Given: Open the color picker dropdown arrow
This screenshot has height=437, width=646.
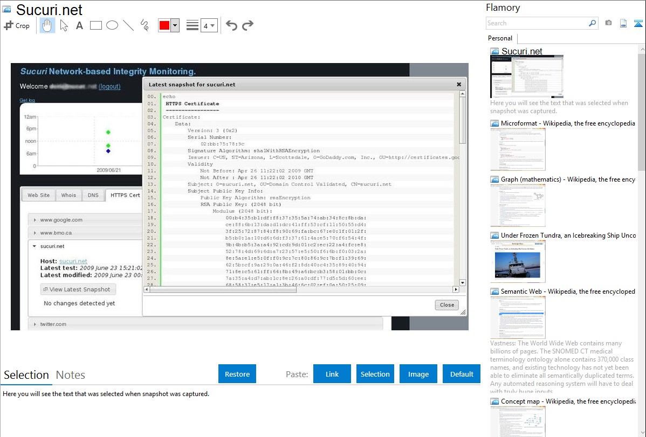Looking at the screenshot, I should [x=175, y=25].
